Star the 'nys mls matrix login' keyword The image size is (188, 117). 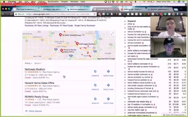click(125, 110)
